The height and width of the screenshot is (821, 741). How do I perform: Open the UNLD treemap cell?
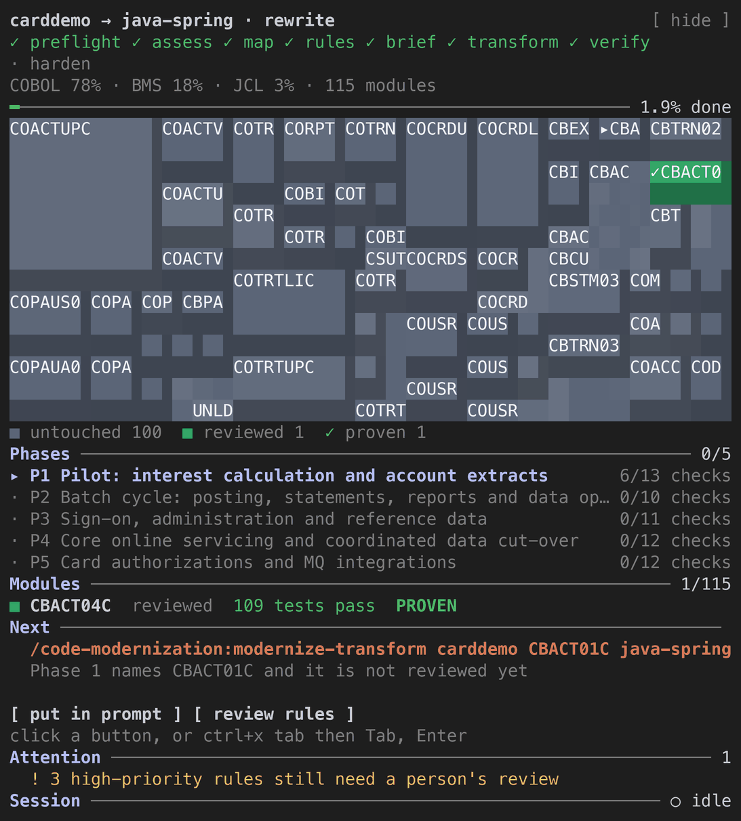pos(213,410)
